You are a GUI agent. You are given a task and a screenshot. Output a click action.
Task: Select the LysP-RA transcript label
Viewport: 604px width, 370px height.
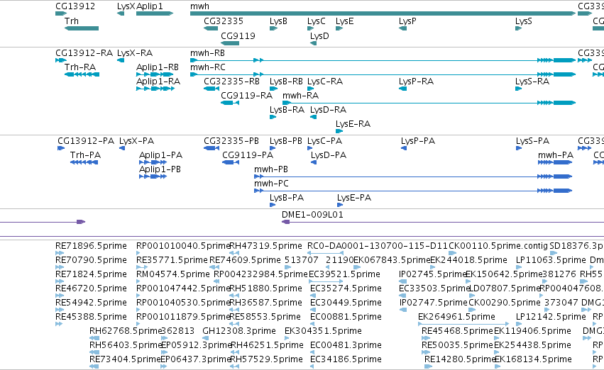[x=416, y=82]
